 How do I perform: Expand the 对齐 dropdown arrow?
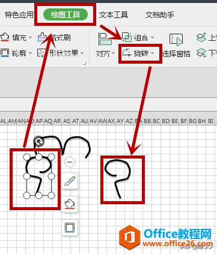point(113,53)
